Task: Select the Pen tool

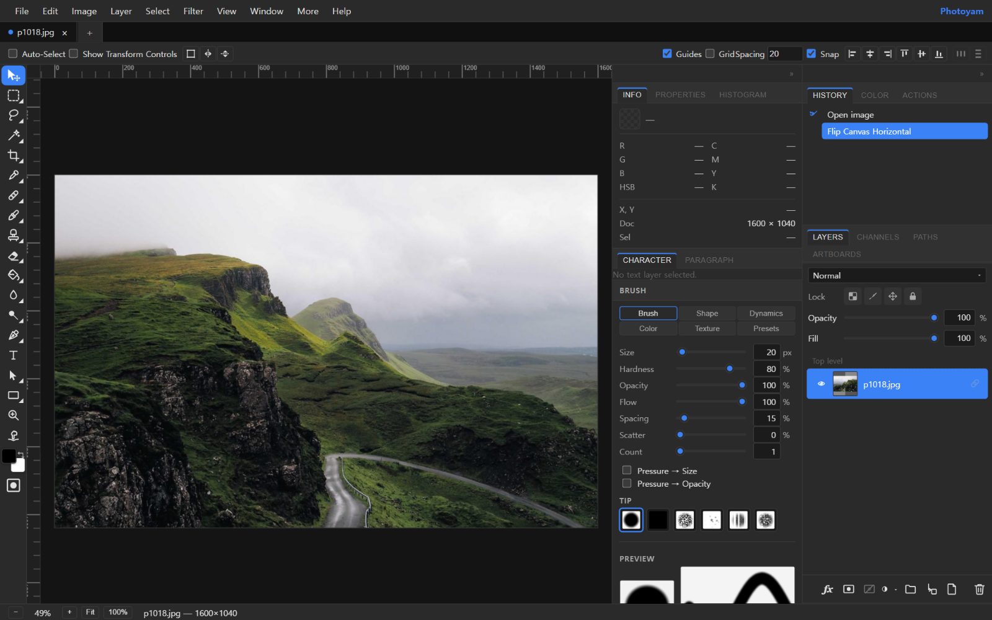Action: tap(13, 335)
